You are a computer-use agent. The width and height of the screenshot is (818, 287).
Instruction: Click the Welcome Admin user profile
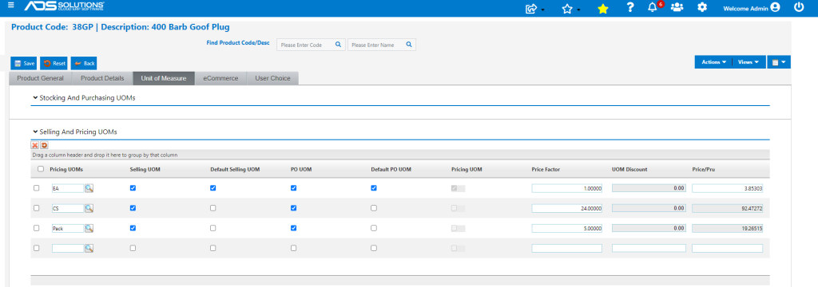[x=751, y=8]
